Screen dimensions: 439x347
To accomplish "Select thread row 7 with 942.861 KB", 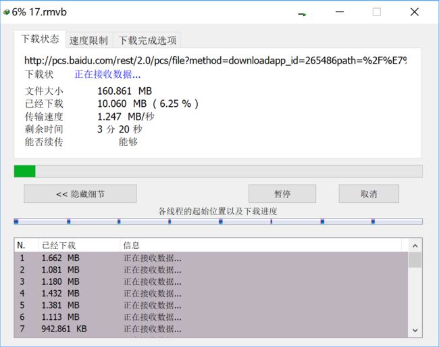I will tap(211, 329).
